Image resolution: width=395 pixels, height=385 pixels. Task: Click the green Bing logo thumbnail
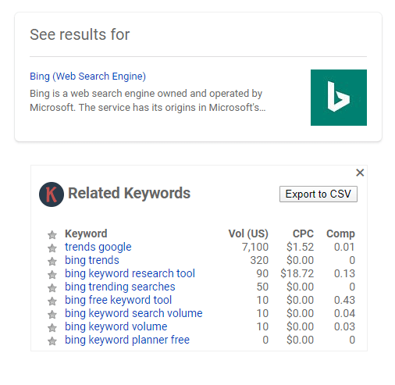(339, 98)
